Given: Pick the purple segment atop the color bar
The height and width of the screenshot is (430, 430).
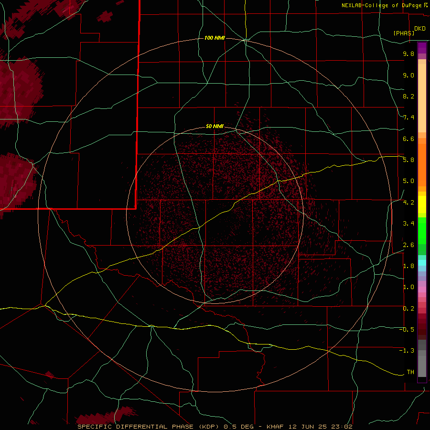Looking at the screenshot, I should pyautogui.click(x=422, y=48).
